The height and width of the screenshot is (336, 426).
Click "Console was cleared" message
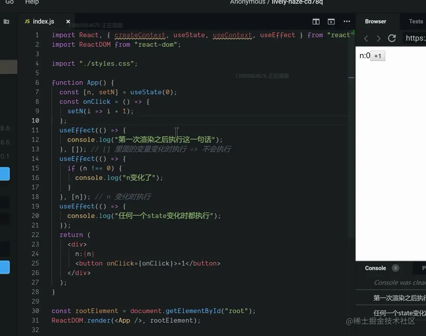pyautogui.click(x=400, y=282)
